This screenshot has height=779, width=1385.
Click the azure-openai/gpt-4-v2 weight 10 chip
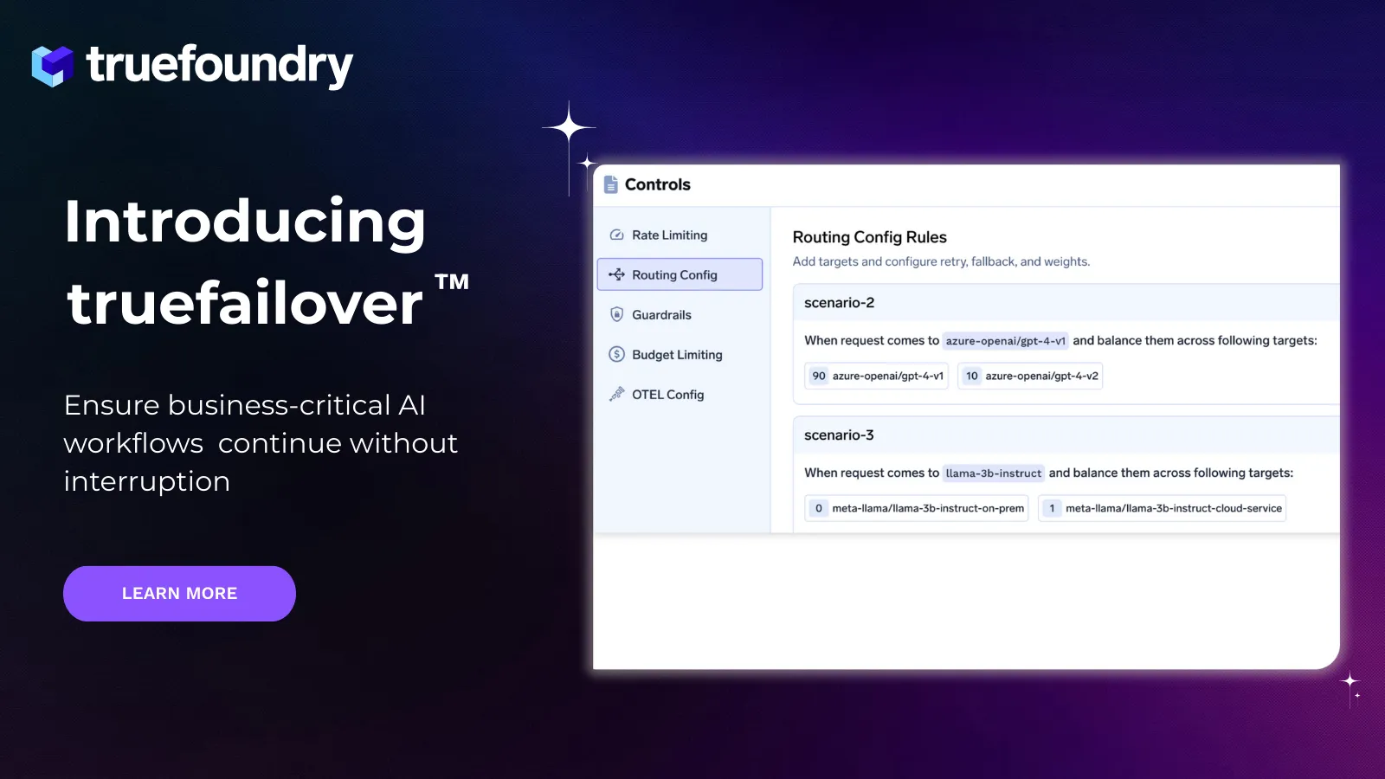point(1030,376)
